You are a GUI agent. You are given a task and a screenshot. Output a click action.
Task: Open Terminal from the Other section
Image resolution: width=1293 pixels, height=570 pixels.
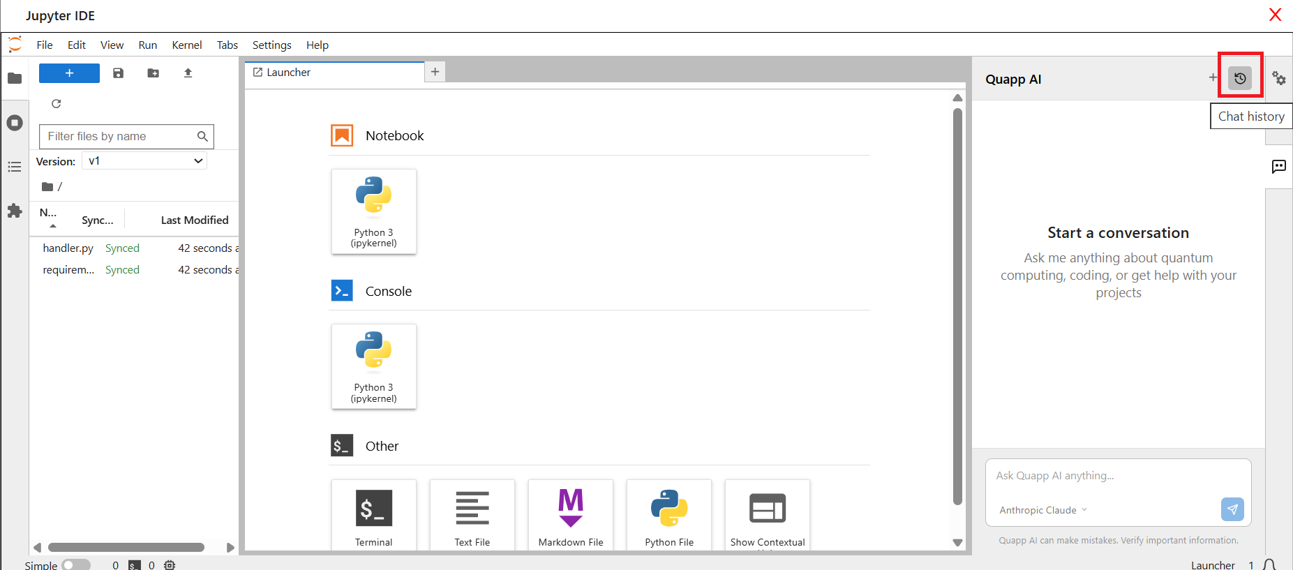(373, 514)
